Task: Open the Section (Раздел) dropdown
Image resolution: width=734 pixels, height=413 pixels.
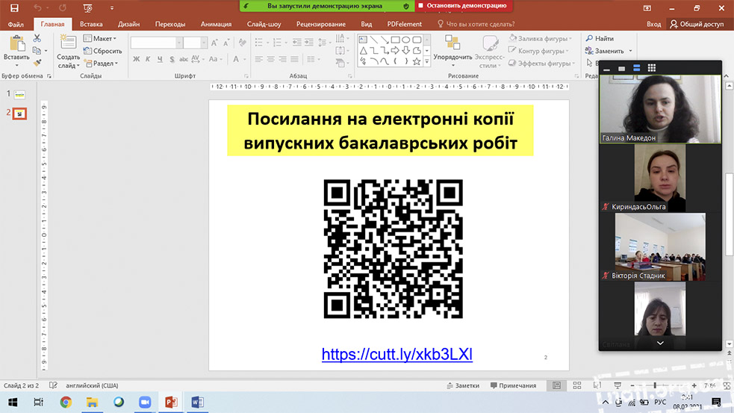Action: (101, 63)
